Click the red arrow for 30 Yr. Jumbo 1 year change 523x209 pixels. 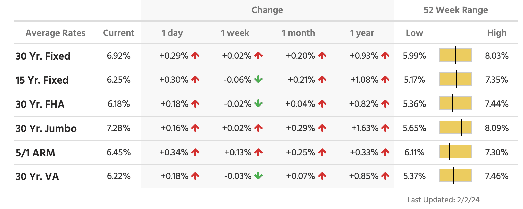[385, 128]
